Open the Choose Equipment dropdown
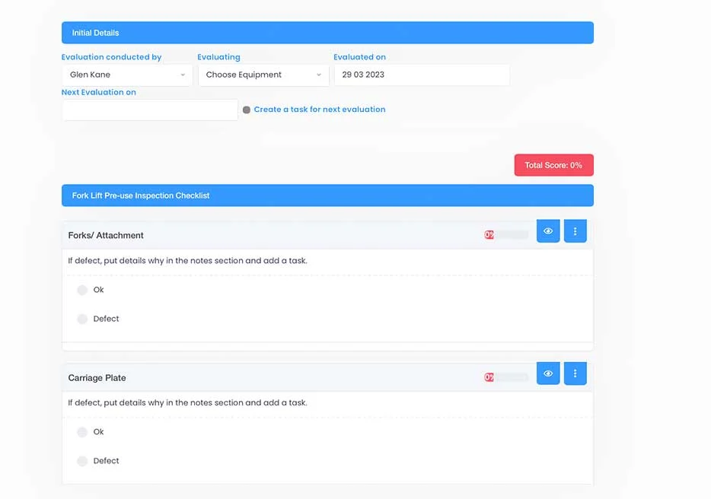Viewport: 711px width, 499px height. [x=263, y=75]
